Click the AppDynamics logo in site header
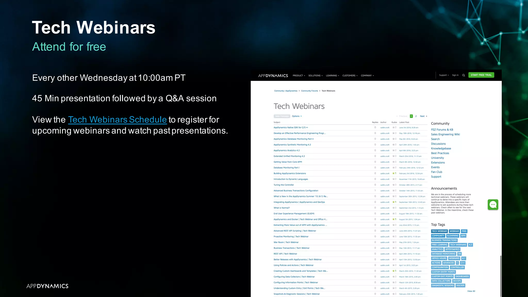Image resolution: width=528 pixels, height=297 pixels. [x=273, y=76]
